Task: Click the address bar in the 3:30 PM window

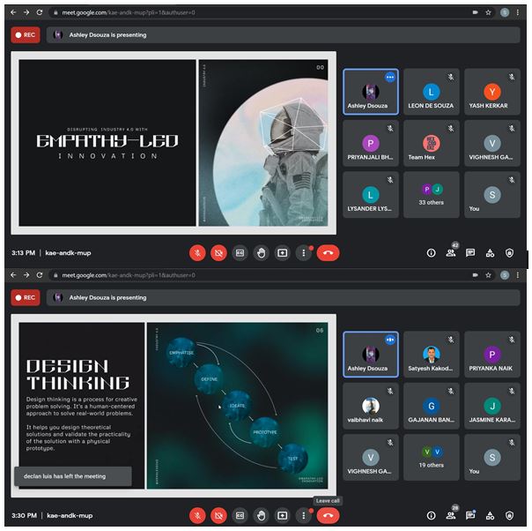Action: click(x=271, y=275)
